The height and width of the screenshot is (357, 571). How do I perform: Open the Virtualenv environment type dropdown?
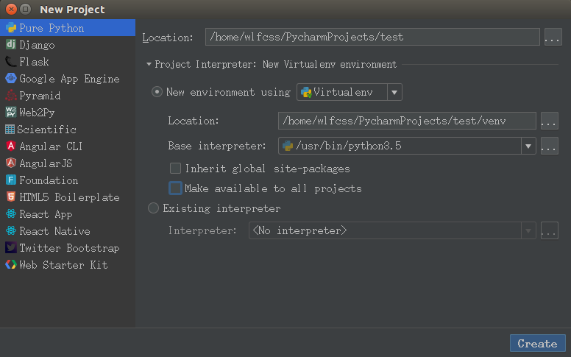(394, 92)
